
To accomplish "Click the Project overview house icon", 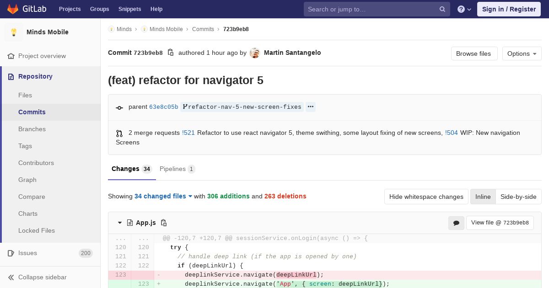I will tap(11, 56).
